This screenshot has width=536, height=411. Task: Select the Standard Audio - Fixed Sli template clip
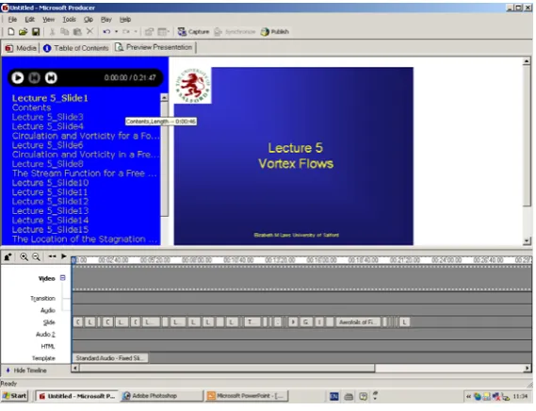click(109, 358)
